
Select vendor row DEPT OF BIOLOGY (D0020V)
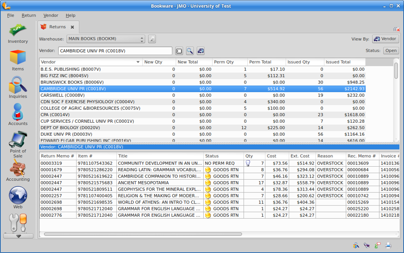point(202,128)
